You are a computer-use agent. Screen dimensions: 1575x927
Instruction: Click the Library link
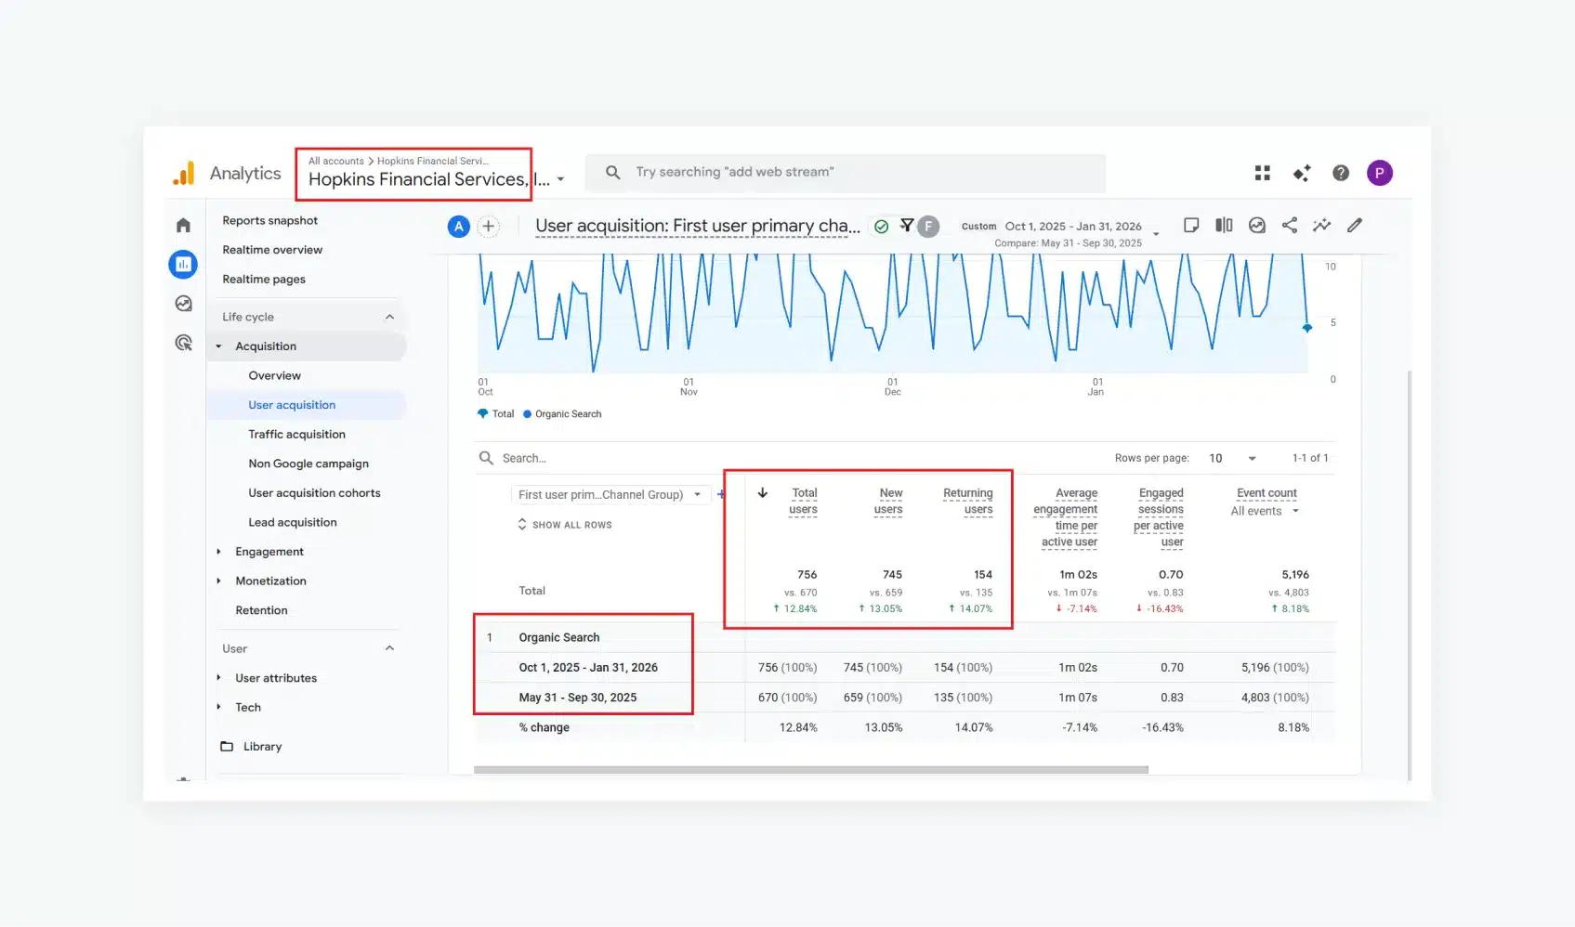click(x=262, y=747)
